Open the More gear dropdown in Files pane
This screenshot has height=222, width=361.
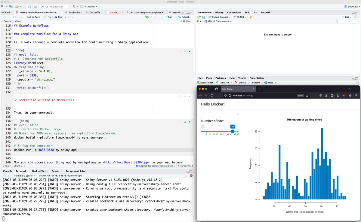(270, 82)
